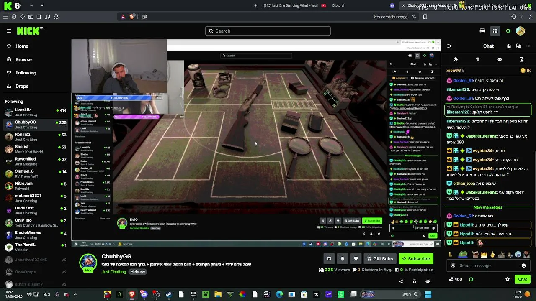Open the RonilIZz channel in Following

point(36,137)
